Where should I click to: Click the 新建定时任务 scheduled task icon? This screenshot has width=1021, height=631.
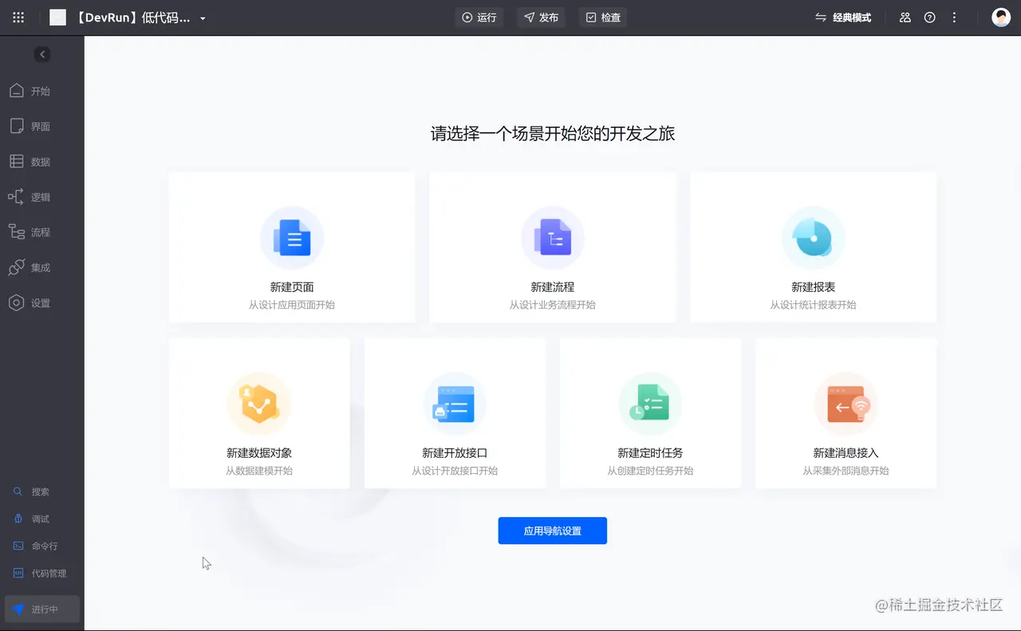pyautogui.click(x=650, y=404)
